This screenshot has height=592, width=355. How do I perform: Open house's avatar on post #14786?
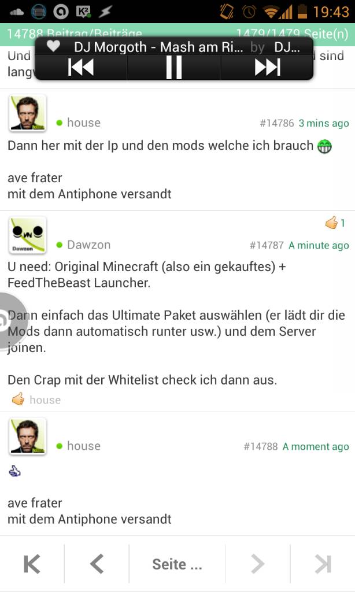point(28,113)
